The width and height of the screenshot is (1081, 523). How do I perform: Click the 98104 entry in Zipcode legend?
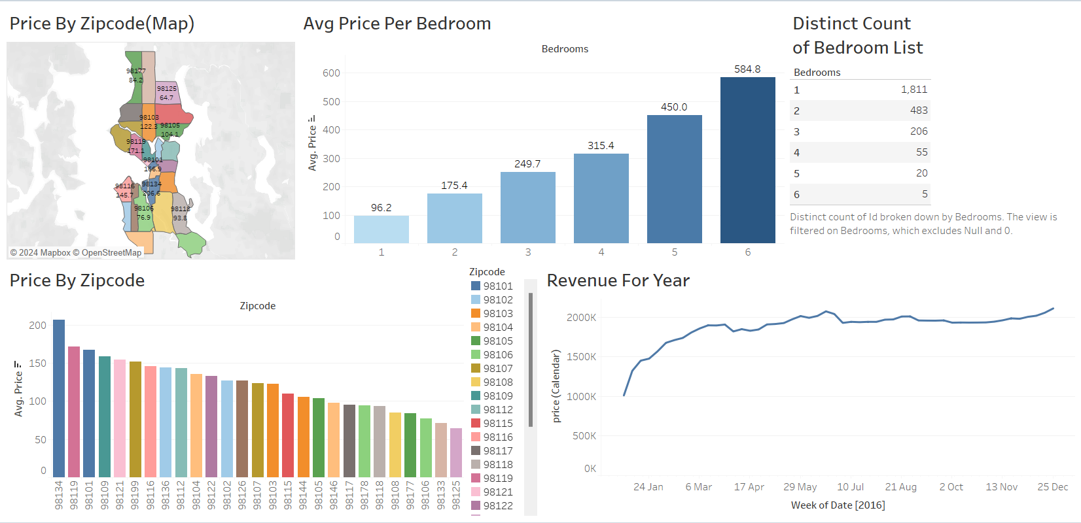tap(492, 327)
